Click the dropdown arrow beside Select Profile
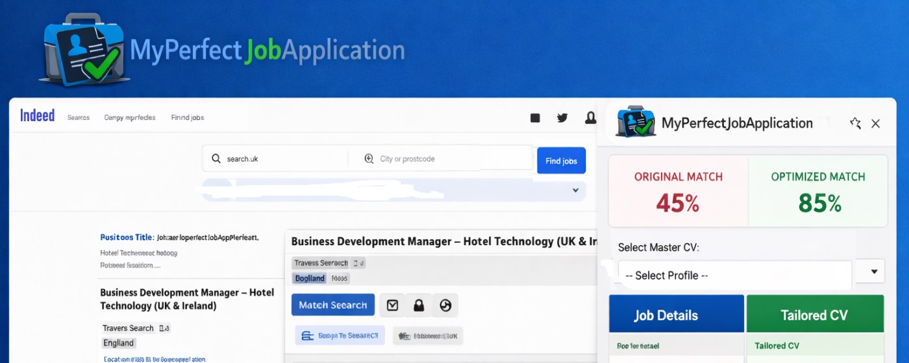The width and height of the screenshot is (909, 363). (874, 272)
